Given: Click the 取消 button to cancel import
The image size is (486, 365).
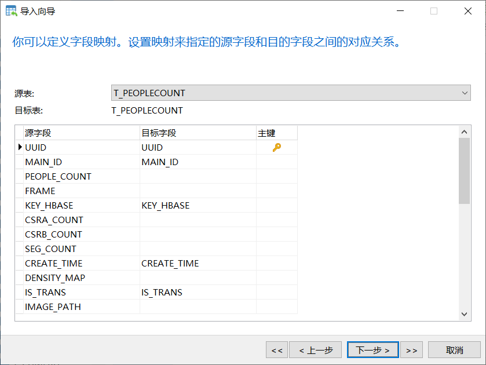Looking at the screenshot, I should point(454,349).
